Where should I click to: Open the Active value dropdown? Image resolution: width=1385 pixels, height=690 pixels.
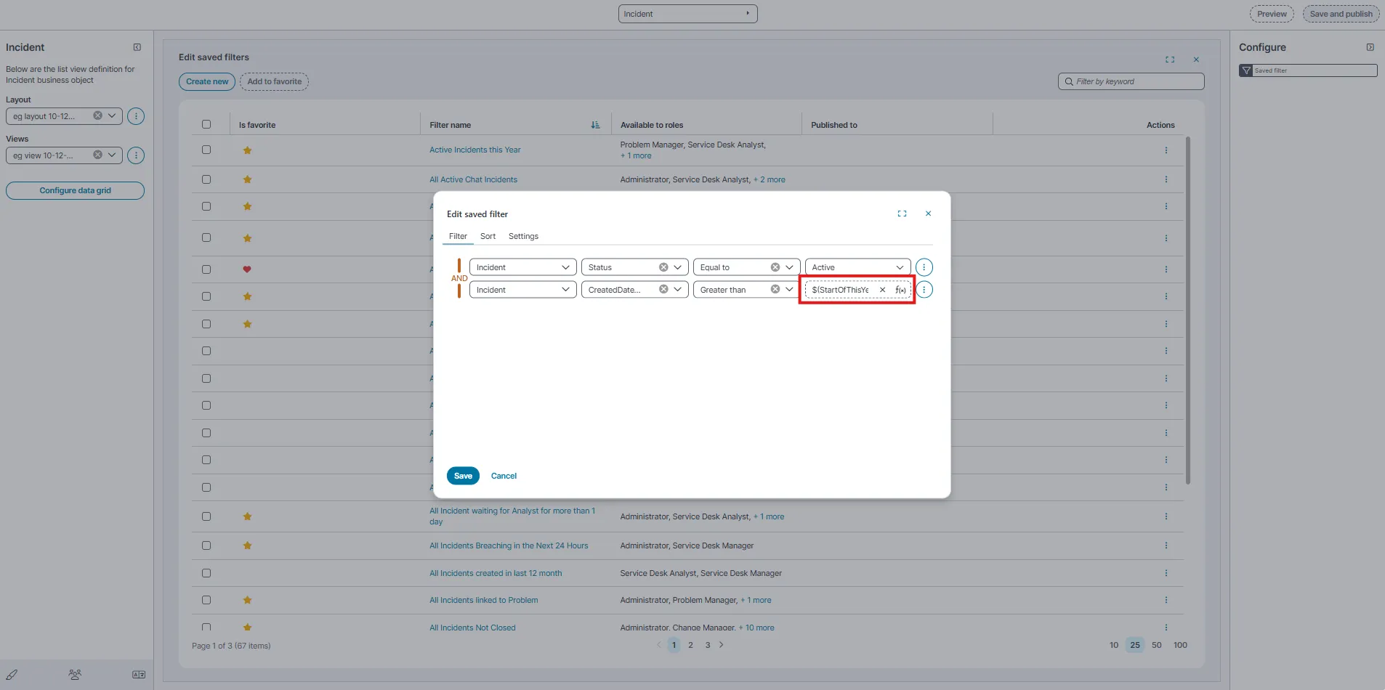857,267
